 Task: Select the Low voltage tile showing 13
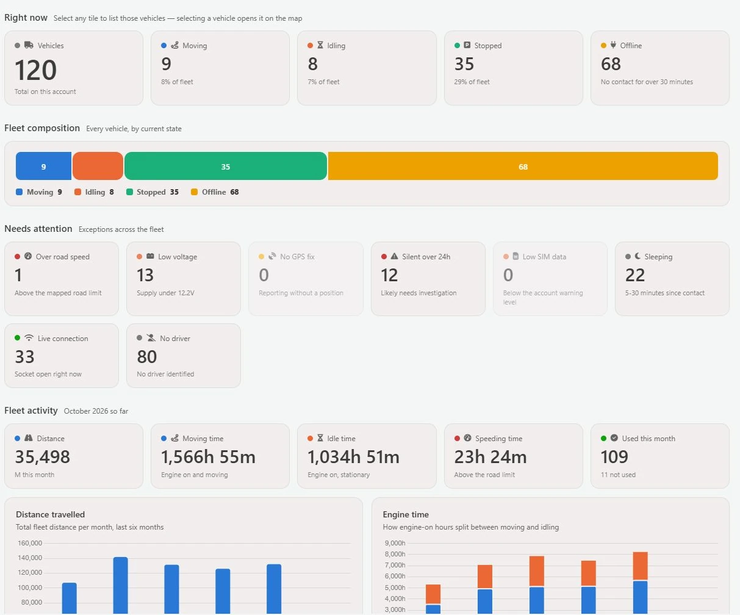point(184,279)
